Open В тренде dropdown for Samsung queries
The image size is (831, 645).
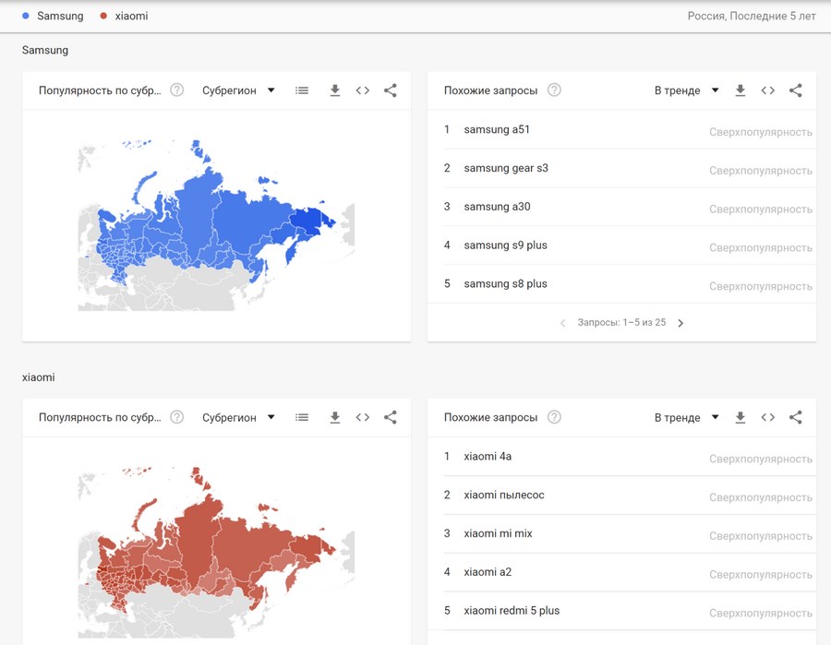tap(686, 90)
